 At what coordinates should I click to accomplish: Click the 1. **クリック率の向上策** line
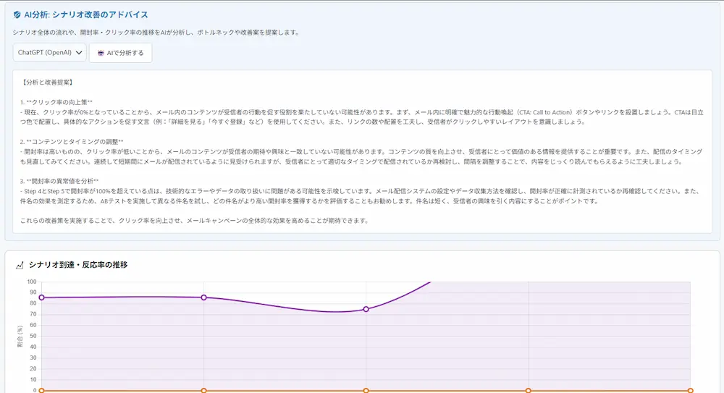[56, 102]
